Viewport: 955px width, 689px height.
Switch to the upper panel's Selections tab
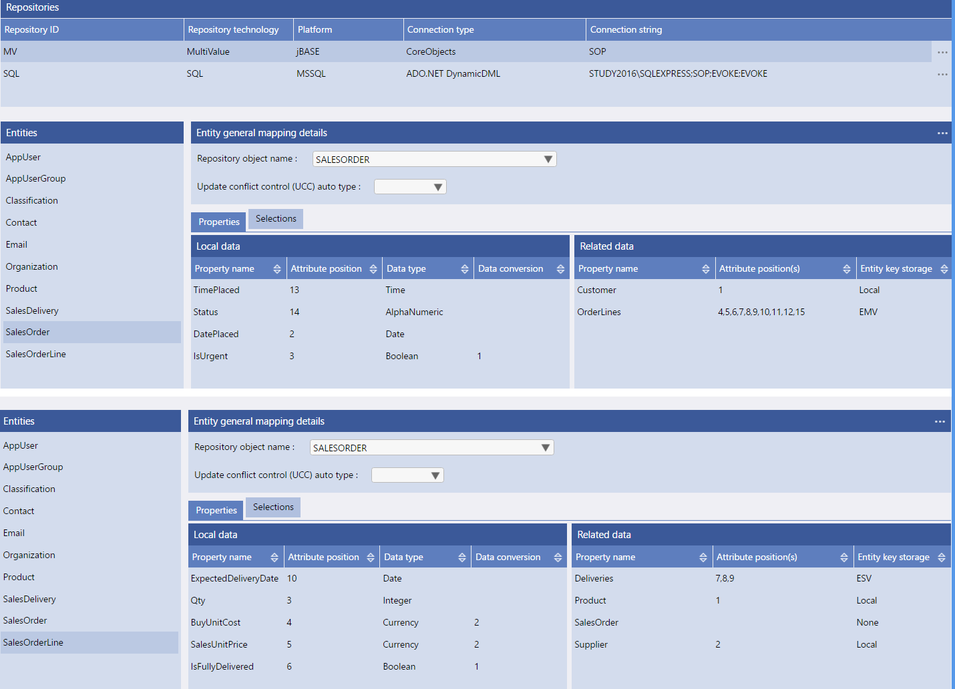tap(276, 219)
